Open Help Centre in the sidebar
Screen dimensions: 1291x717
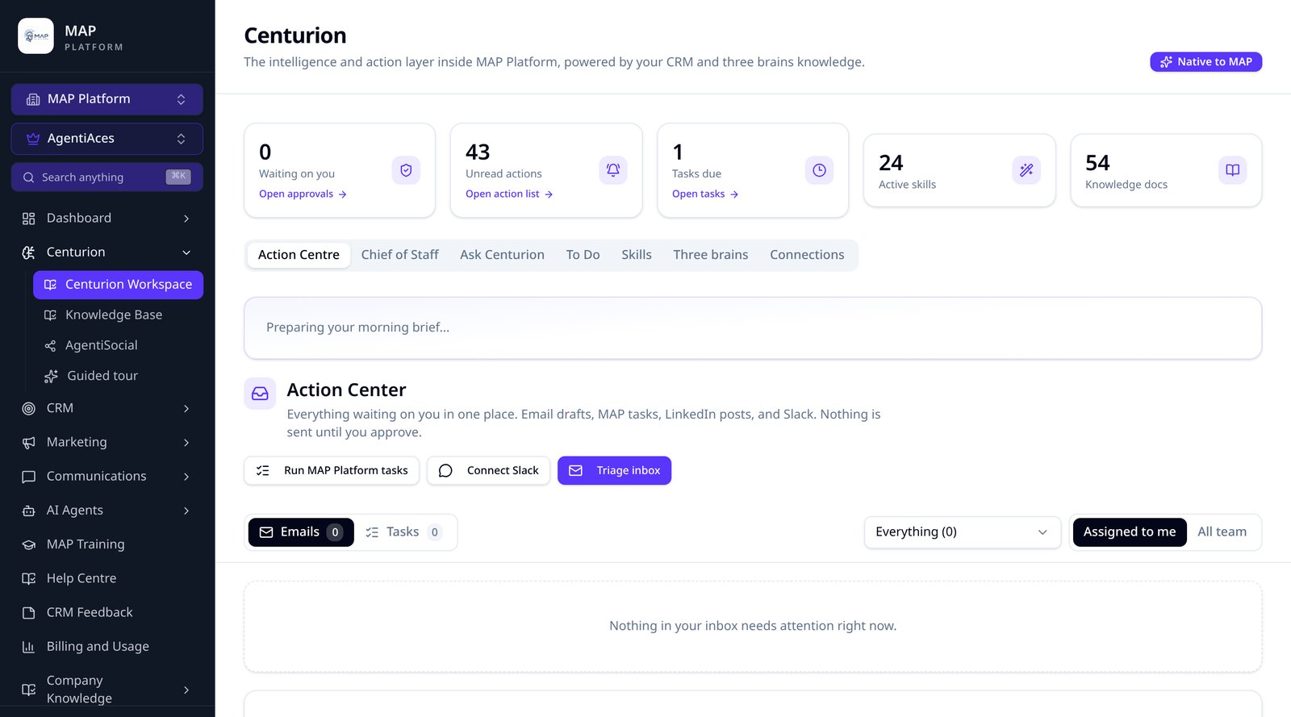coord(107,578)
